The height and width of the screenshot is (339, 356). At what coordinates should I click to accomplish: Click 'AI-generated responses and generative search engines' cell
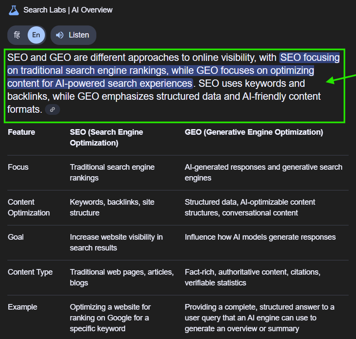264,172
